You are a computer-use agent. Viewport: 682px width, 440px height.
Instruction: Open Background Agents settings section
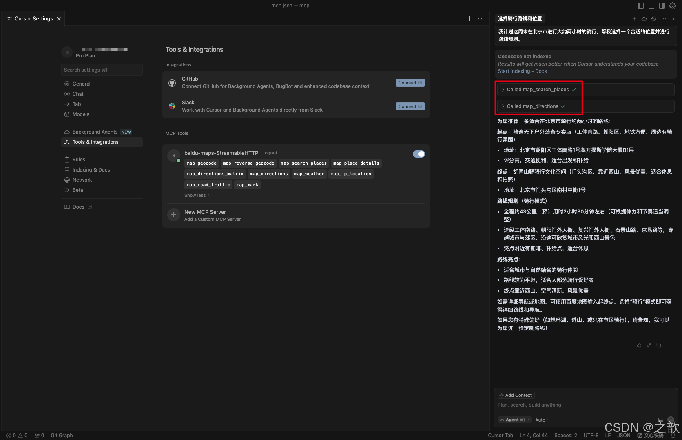(102, 132)
